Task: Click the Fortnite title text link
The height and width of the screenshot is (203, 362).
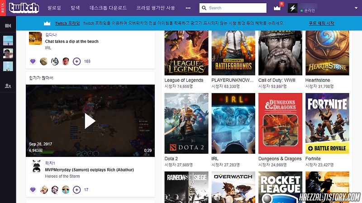Action: (x=313, y=159)
